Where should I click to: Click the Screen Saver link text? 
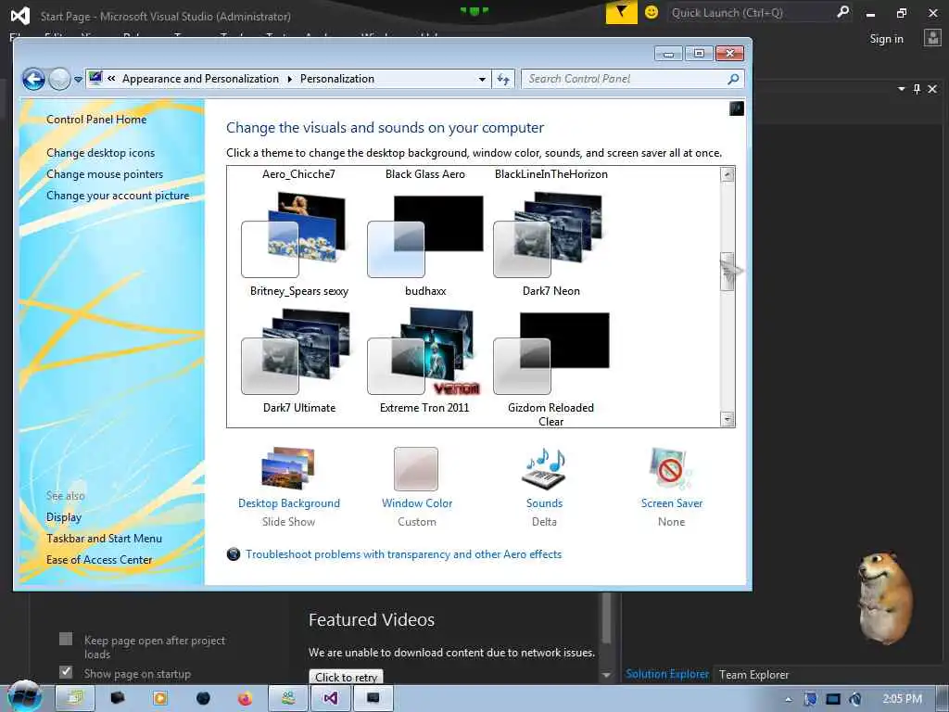[x=672, y=503]
